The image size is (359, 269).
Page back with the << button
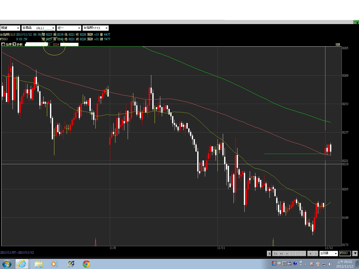tap(281, 253)
